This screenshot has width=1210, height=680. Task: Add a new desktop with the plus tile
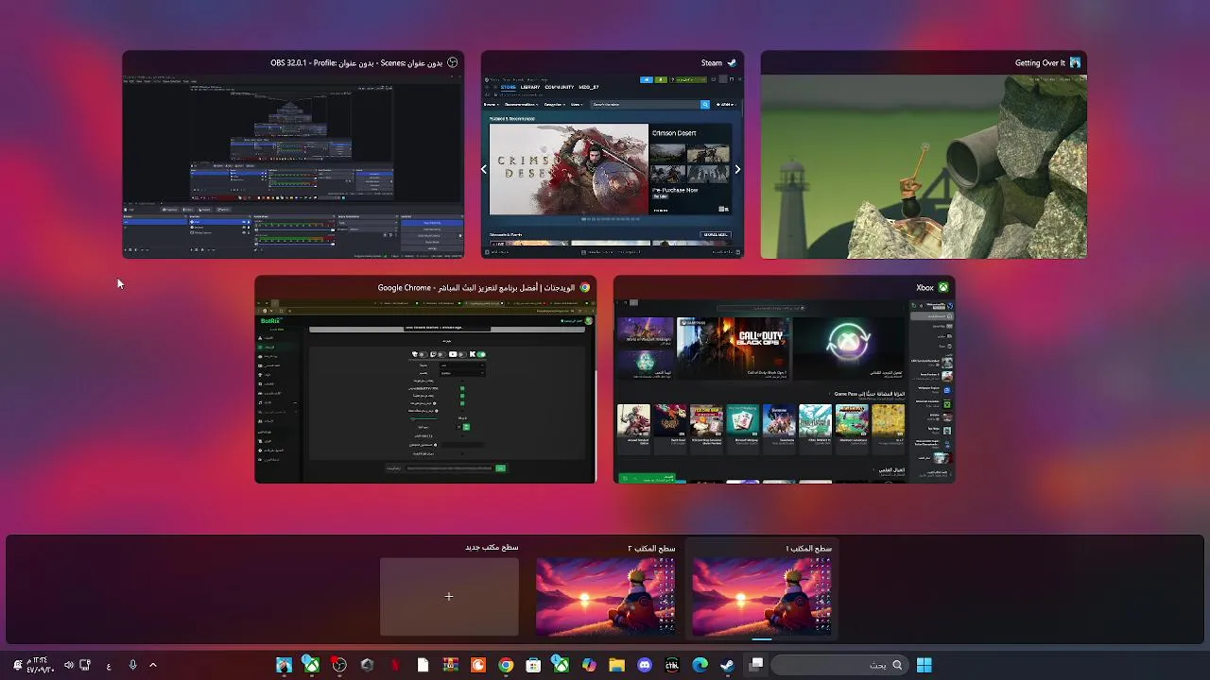click(x=449, y=596)
